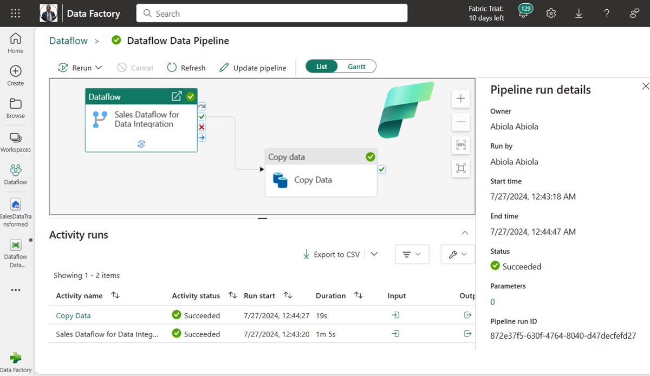This screenshot has height=376, width=650.
Task: Toggle sort on Run start column
Action: (289, 295)
